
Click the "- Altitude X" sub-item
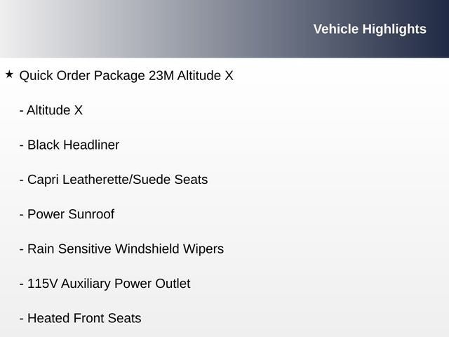(x=51, y=110)
